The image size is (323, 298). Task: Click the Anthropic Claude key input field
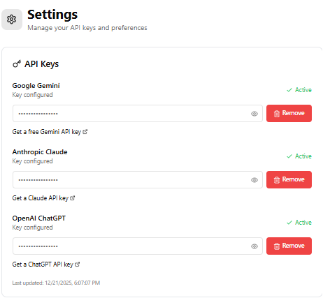click(138, 179)
